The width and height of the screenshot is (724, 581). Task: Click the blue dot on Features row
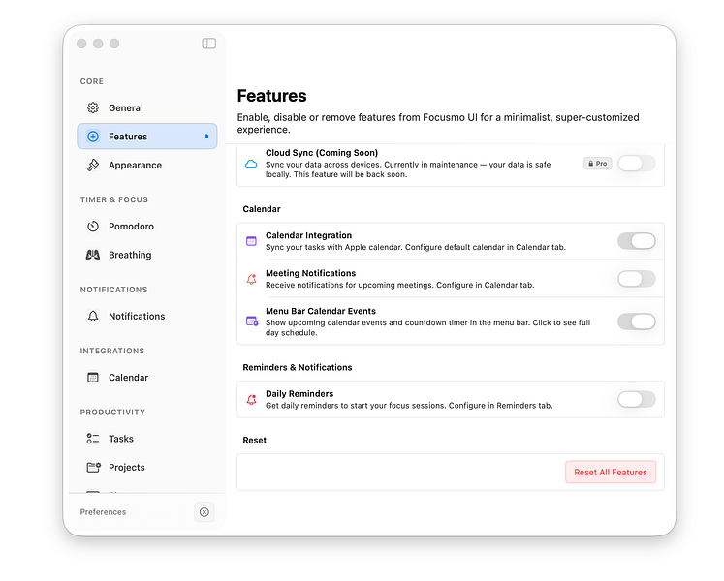[x=206, y=137]
